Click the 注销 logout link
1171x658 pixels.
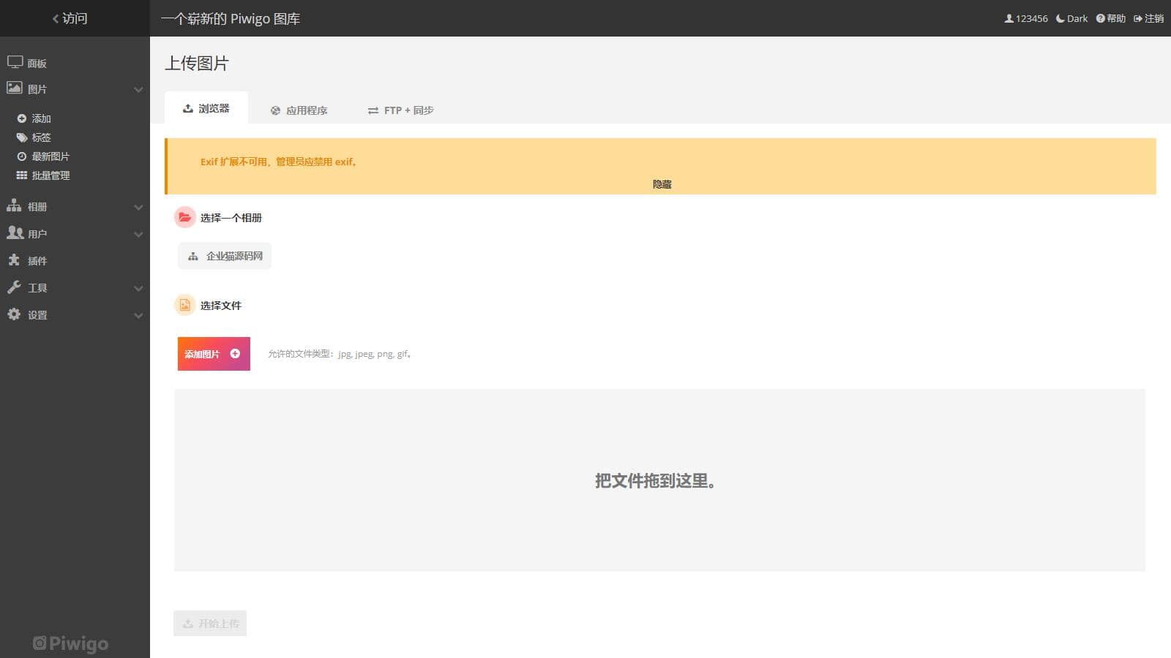click(x=1149, y=18)
